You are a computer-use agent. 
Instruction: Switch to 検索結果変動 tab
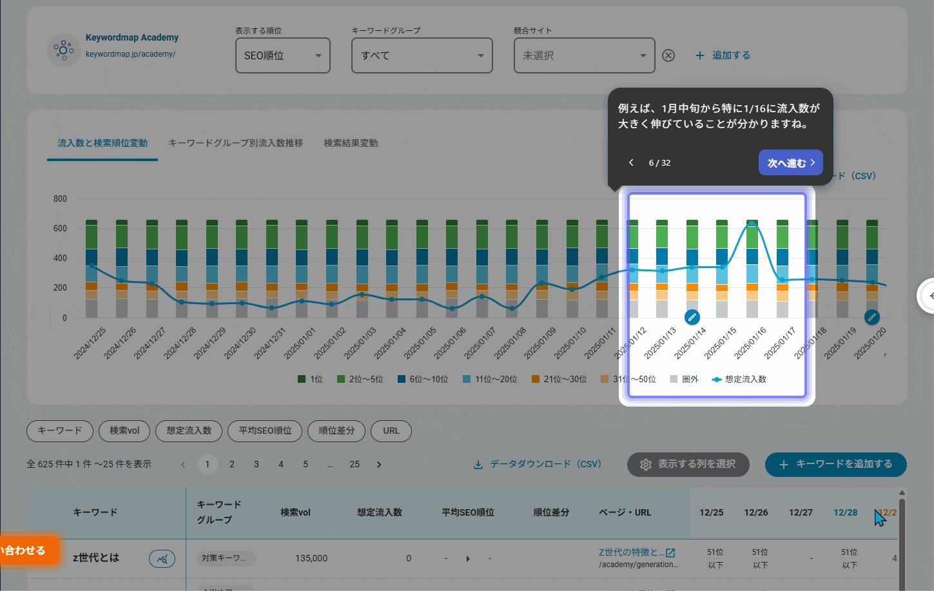coord(351,143)
